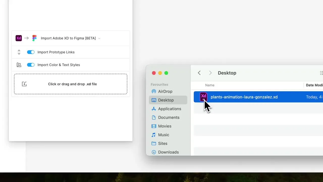Select Documents in the Finder sidebar
323x182 pixels.
pyautogui.click(x=169, y=117)
